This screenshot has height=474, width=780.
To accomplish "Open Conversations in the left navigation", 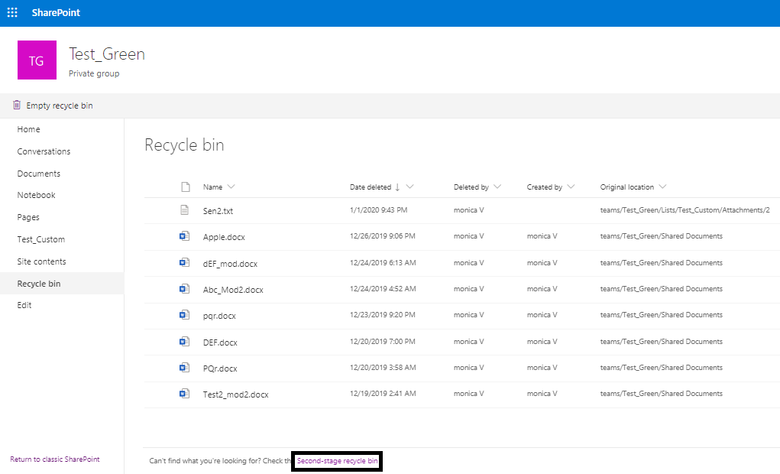I will [x=44, y=151].
